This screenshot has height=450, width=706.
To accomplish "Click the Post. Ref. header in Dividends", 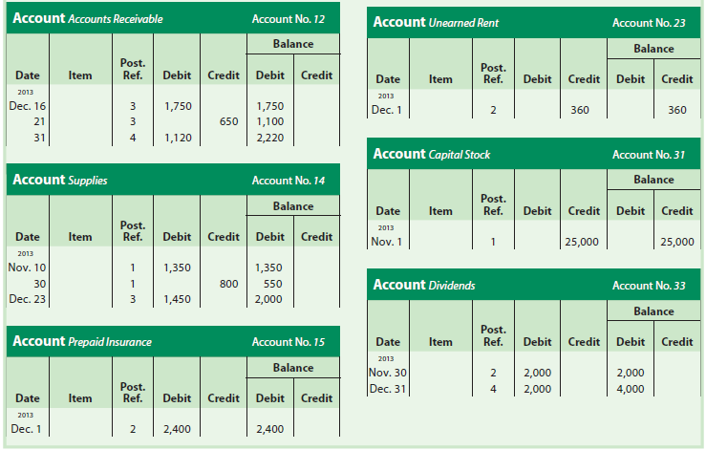I will pos(493,335).
